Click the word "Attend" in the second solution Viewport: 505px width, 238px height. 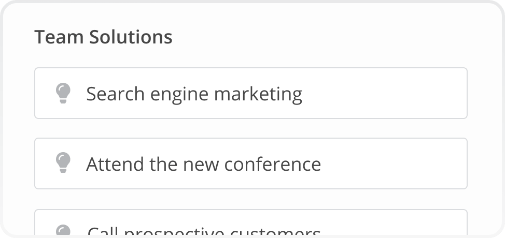point(115,164)
